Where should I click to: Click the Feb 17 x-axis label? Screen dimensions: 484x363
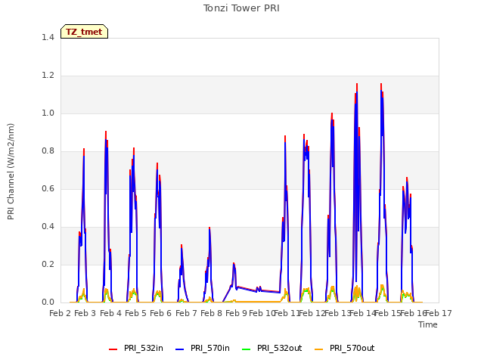point(439,313)
